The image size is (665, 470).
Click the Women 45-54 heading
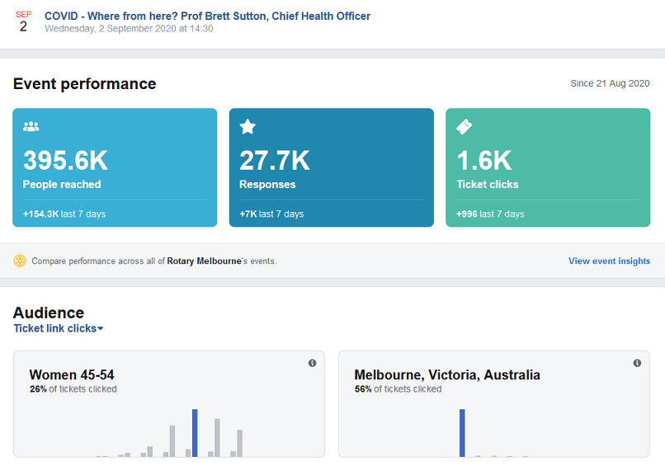click(x=72, y=374)
